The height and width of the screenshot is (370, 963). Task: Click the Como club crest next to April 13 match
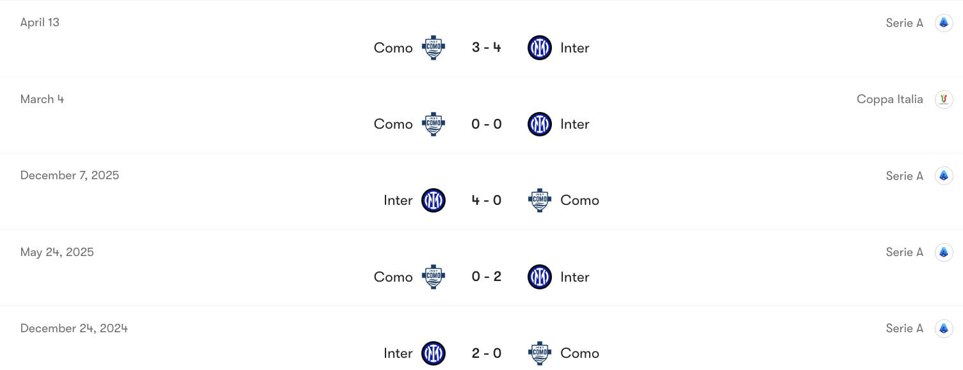coord(433,47)
